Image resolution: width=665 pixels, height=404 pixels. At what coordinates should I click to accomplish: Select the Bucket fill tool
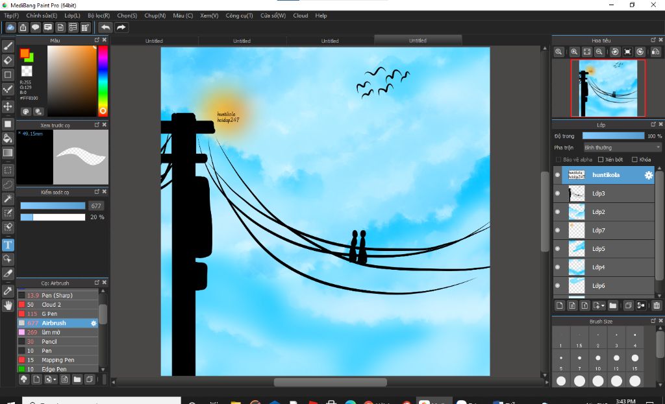(8, 138)
